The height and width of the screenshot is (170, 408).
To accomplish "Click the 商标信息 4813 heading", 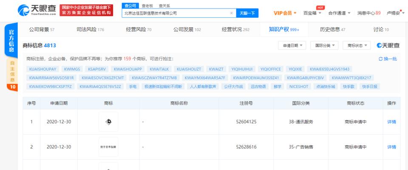I will (39, 45).
